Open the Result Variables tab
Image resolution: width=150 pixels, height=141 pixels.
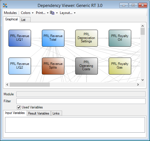39,113
